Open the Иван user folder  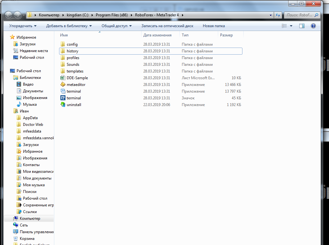[x=24, y=111]
